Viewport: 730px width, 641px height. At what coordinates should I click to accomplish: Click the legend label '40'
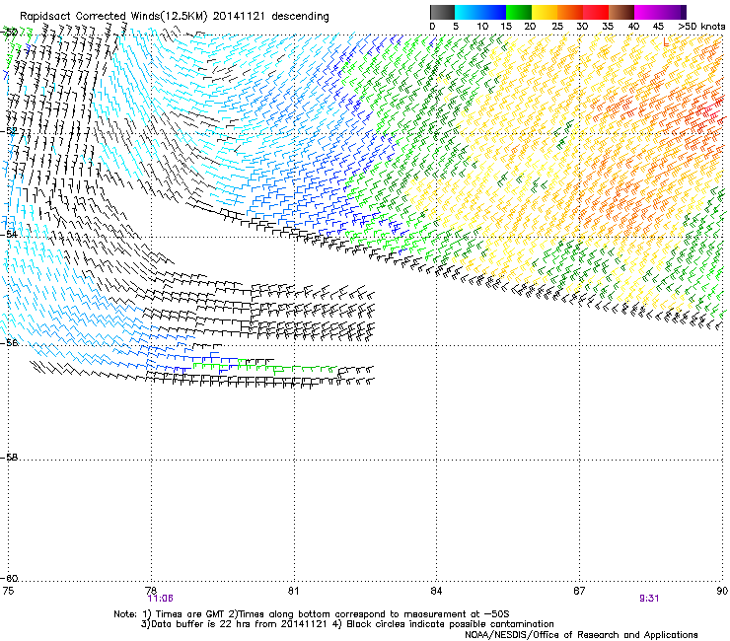(x=633, y=27)
